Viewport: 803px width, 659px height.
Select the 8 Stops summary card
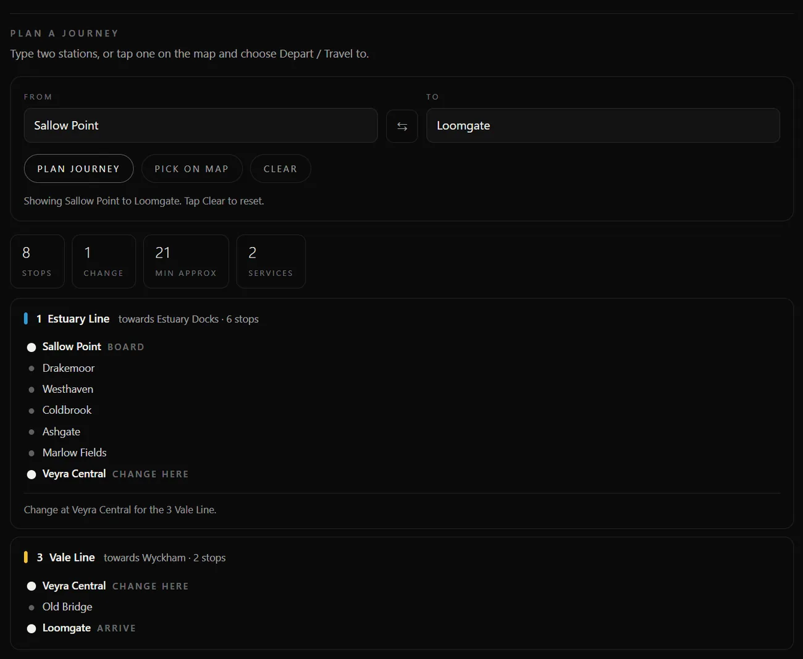click(38, 261)
